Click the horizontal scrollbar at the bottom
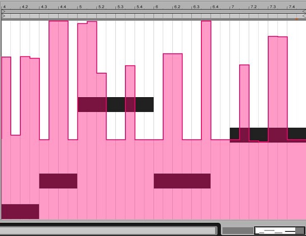Image resolution: width=306 pixels, height=236 pixels. pyautogui.click(x=109, y=230)
